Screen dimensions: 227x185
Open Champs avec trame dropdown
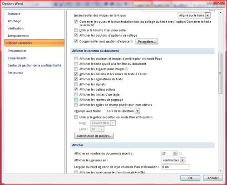[x=138, y=111]
